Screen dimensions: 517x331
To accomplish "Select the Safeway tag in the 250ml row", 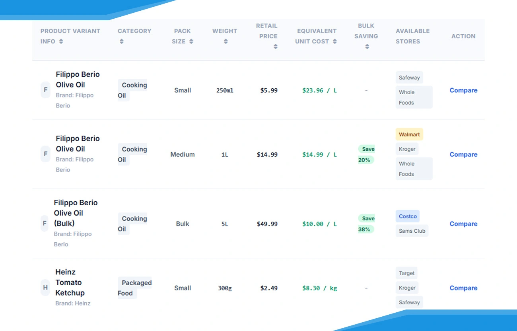I will (x=409, y=78).
